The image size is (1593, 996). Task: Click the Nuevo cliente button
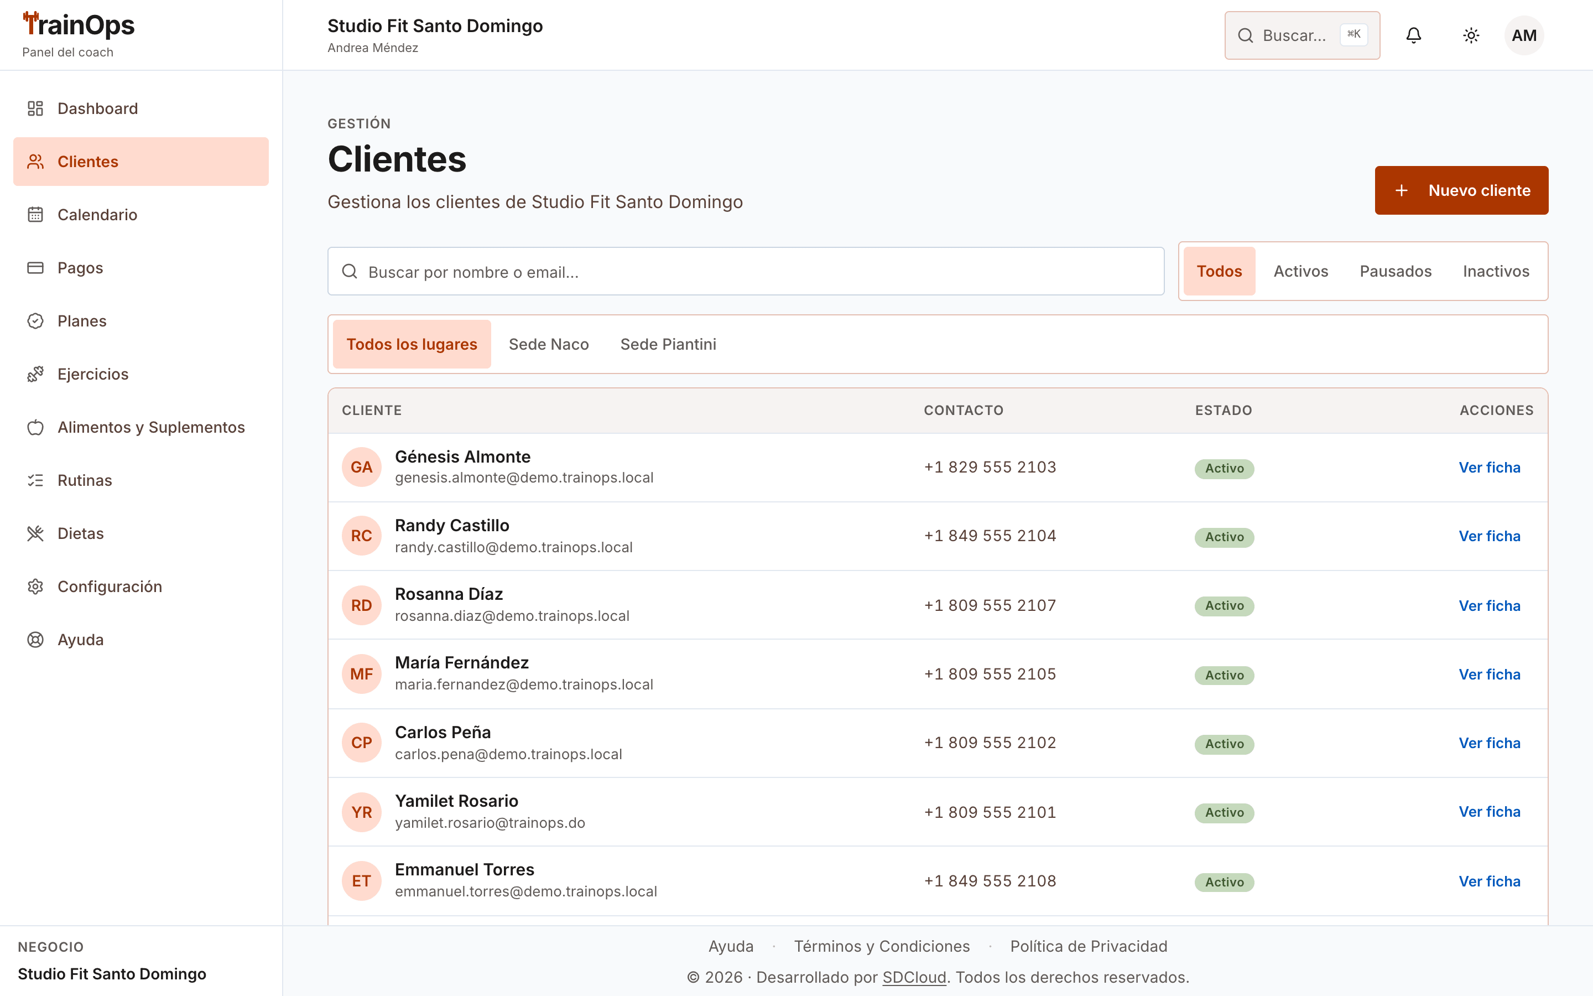tap(1461, 190)
